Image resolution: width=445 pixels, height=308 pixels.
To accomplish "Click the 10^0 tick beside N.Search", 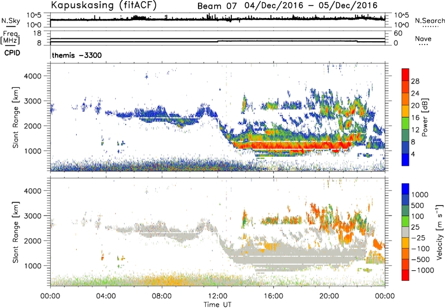I will (401, 25).
